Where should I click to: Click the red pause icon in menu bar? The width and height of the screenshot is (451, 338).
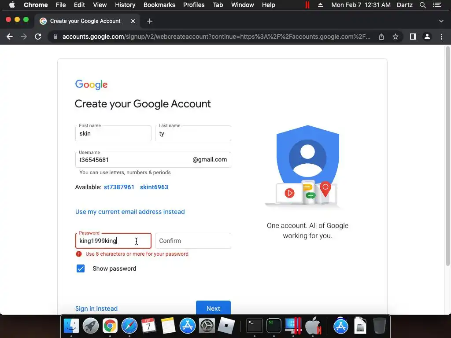[x=307, y=5]
